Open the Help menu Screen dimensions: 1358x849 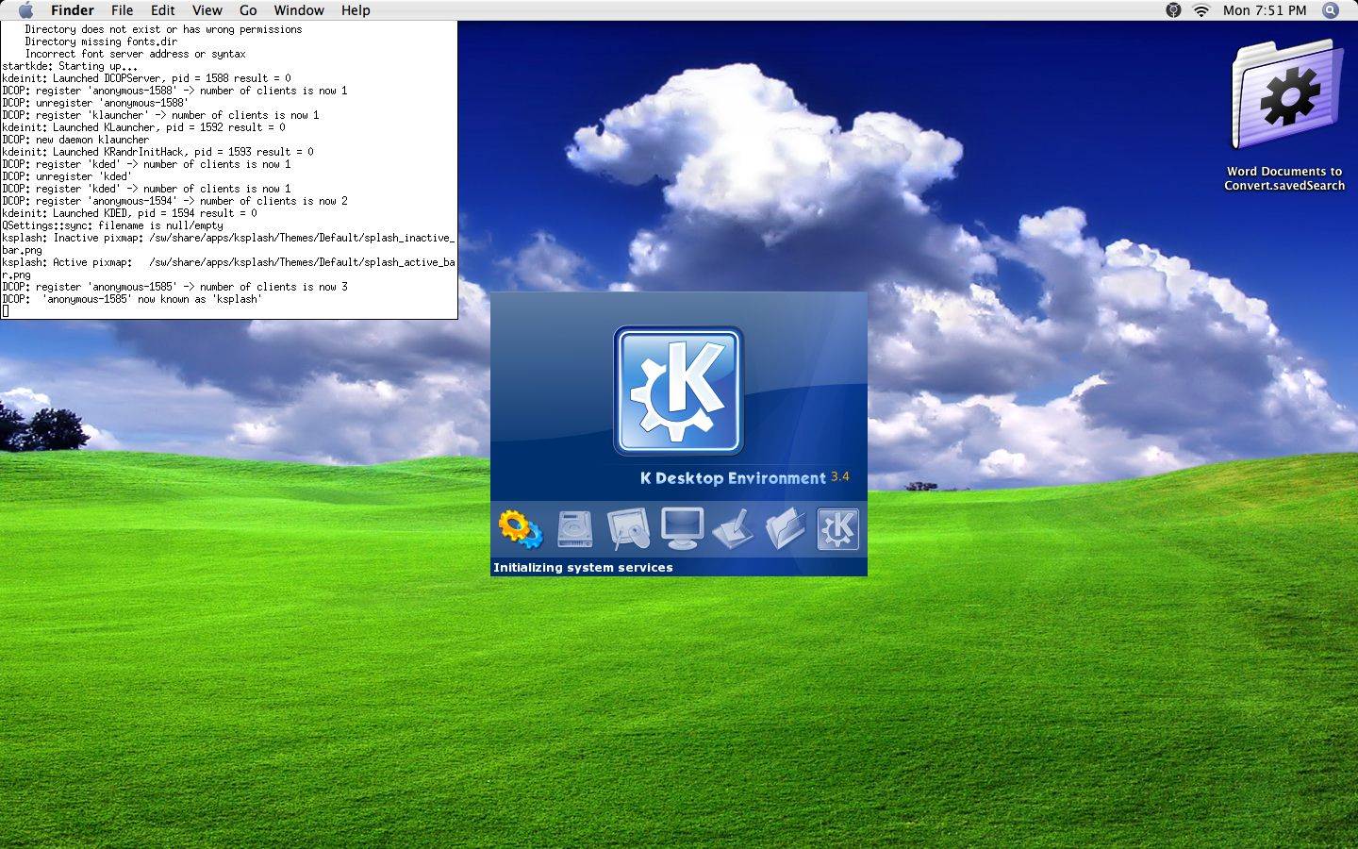click(x=356, y=10)
